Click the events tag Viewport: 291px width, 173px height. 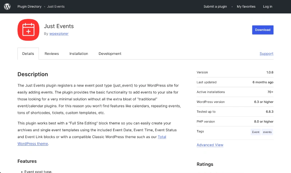[x=267, y=132]
